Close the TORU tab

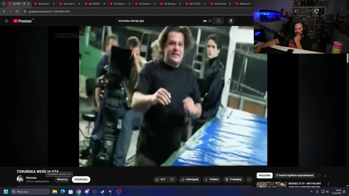28,4
